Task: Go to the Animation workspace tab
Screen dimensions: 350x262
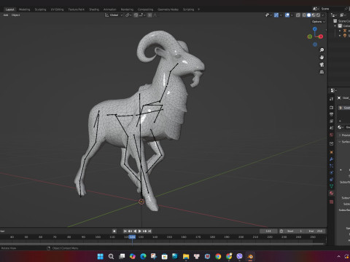Action: click(109, 9)
